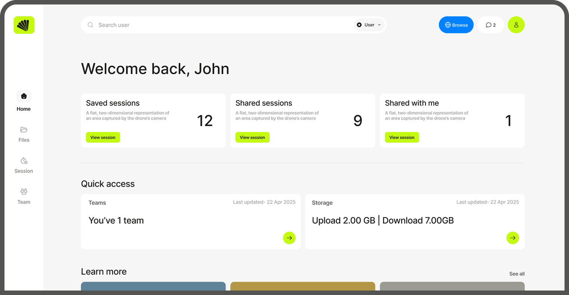Click the arrow on the Storage card

pos(513,238)
